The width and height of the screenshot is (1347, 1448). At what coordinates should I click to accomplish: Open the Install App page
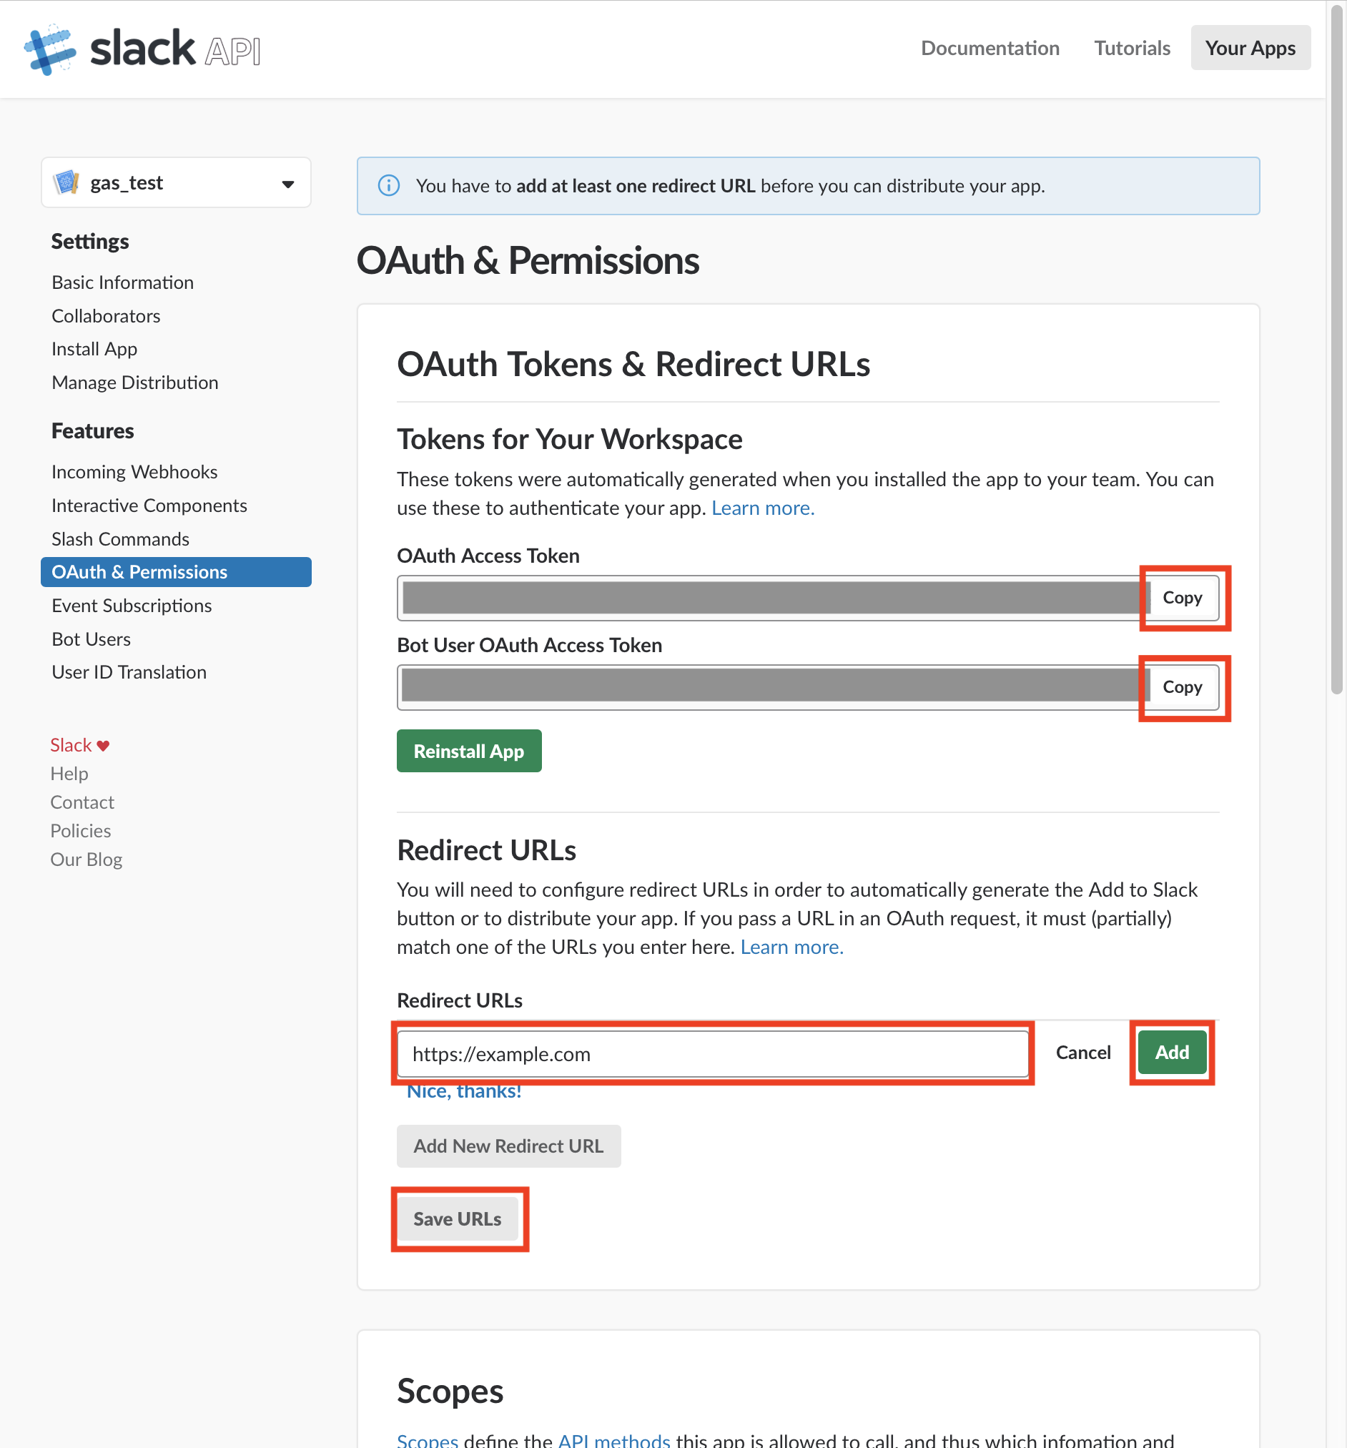point(94,349)
